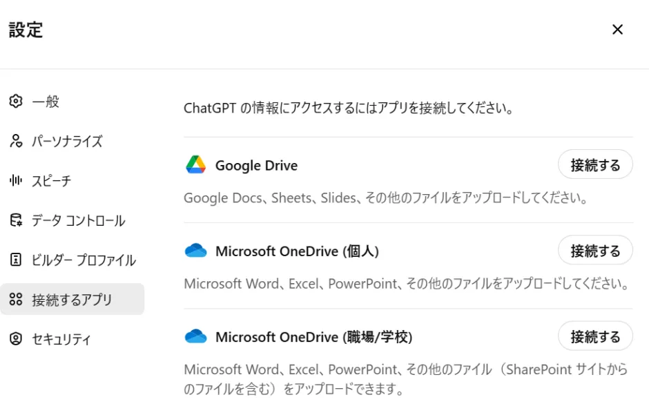Click the person icon beside パーソナライズ
Viewport: 649px width, 404px height.
[16, 141]
